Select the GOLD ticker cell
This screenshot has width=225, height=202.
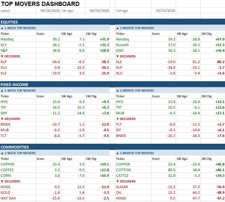tap(18, 193)
